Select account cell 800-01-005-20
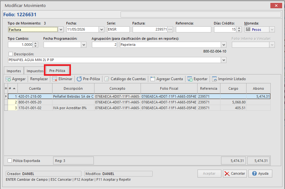 [x=35, y=102]
